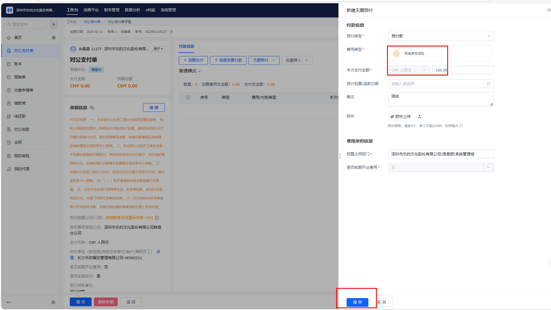Screen dimensions: 551x310
Task: Click the 取消 button
Action: 381,302
